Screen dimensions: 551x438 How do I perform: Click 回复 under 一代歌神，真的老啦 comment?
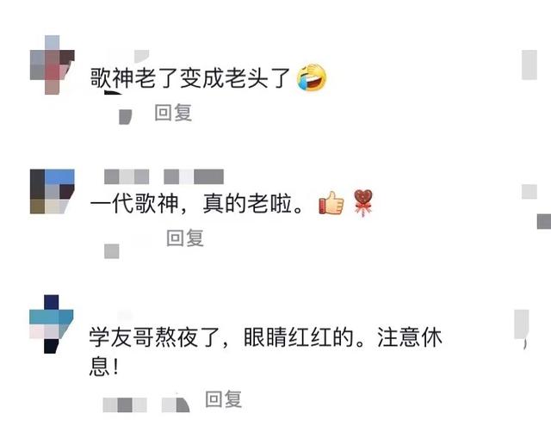click(185, 238)
